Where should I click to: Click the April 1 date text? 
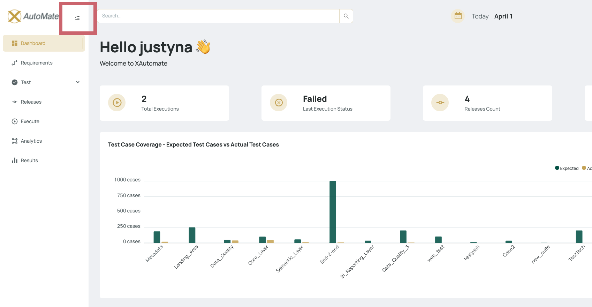(503, 16)
